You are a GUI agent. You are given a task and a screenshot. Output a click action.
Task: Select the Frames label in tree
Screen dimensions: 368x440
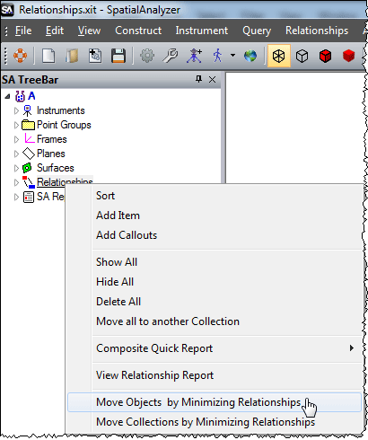[52, 139]
